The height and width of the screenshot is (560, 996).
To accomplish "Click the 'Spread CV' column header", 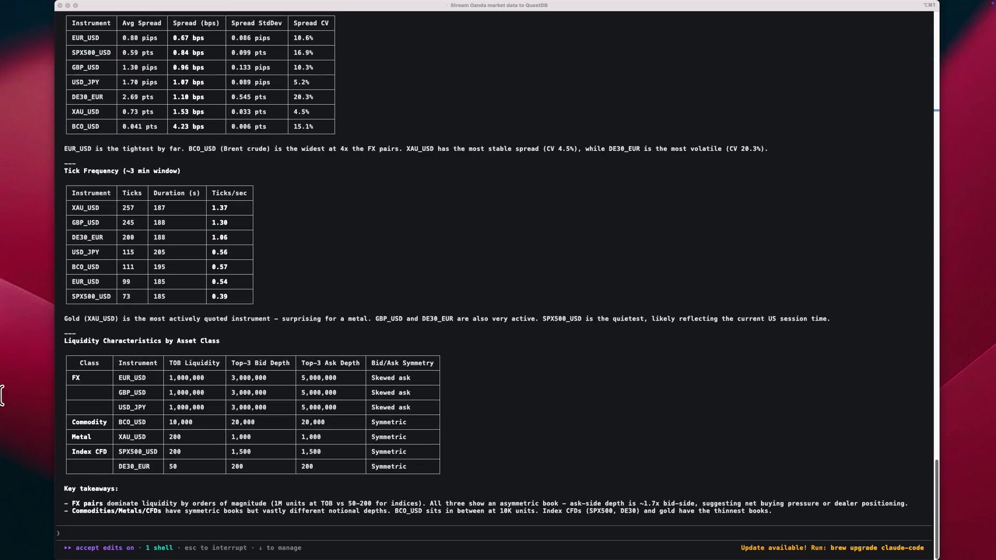I will (311, 23).
